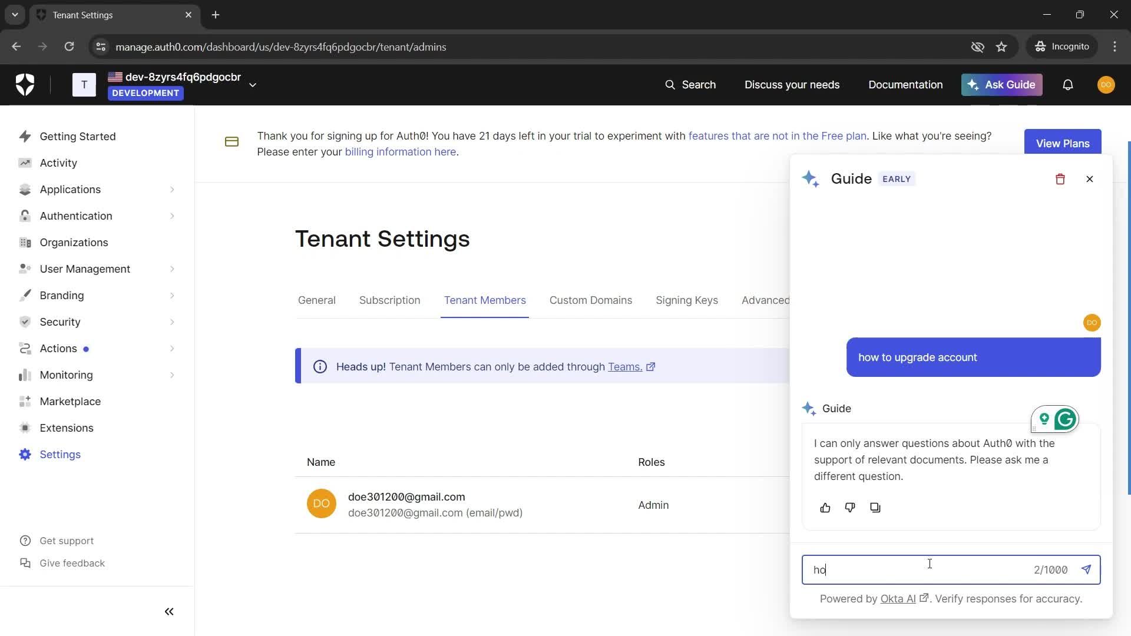Expand the Authentication menu
The height and width of the screenshot is (636, 1131).
[x=97, y=216]
